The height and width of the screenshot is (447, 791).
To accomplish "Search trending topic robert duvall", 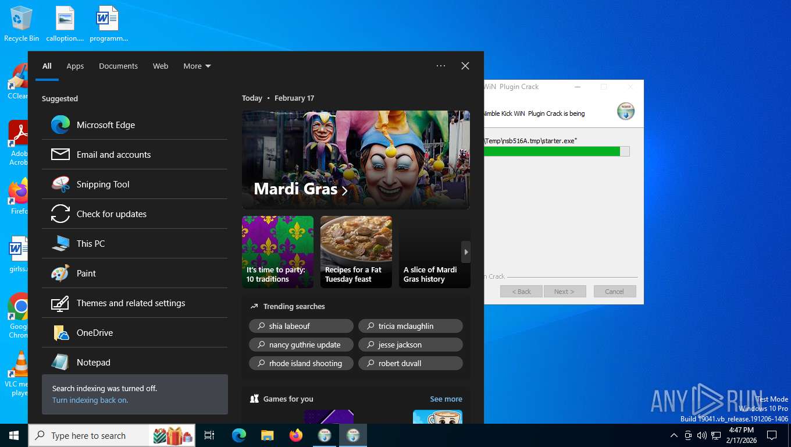I will 411,363.
